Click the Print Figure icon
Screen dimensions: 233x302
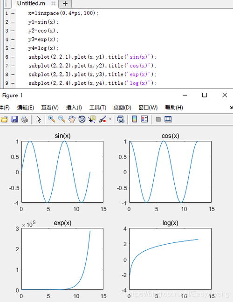coord(25,119)
